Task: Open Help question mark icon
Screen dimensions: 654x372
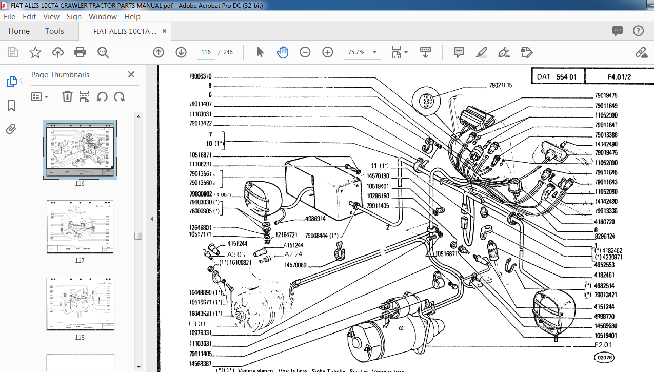Action: [x=639, y=31]
